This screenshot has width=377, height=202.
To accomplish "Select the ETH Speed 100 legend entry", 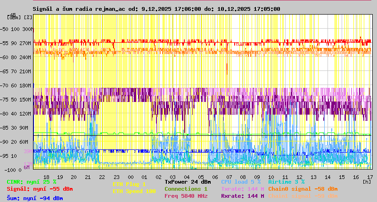I will [134, 191].
